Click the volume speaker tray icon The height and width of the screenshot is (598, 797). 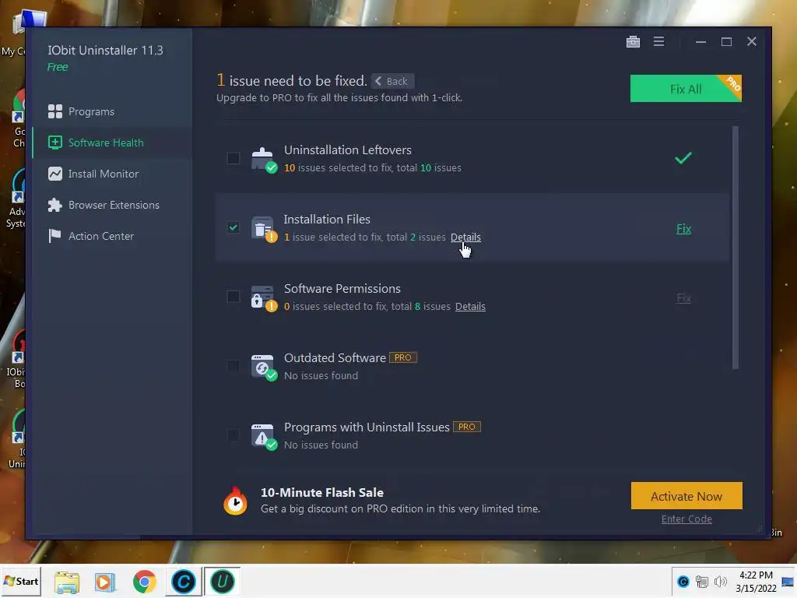(x=720, y=581)
